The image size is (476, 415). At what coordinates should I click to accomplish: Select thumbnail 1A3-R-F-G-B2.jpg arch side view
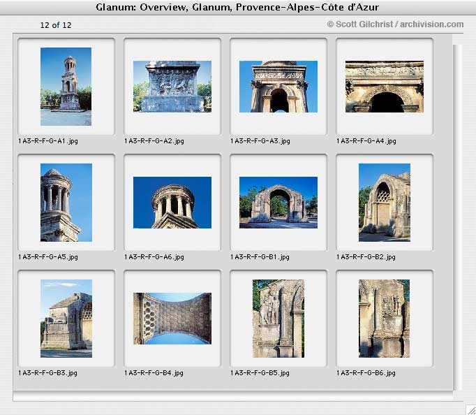coord(385,203)
